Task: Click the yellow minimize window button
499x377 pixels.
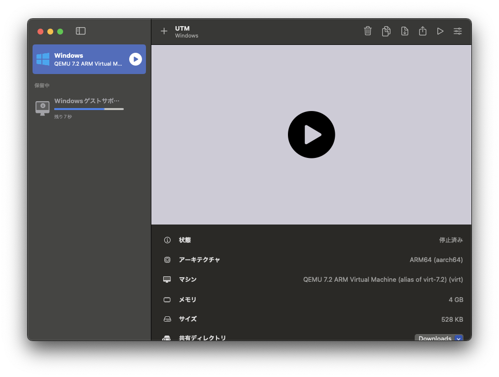Action: 50,31
